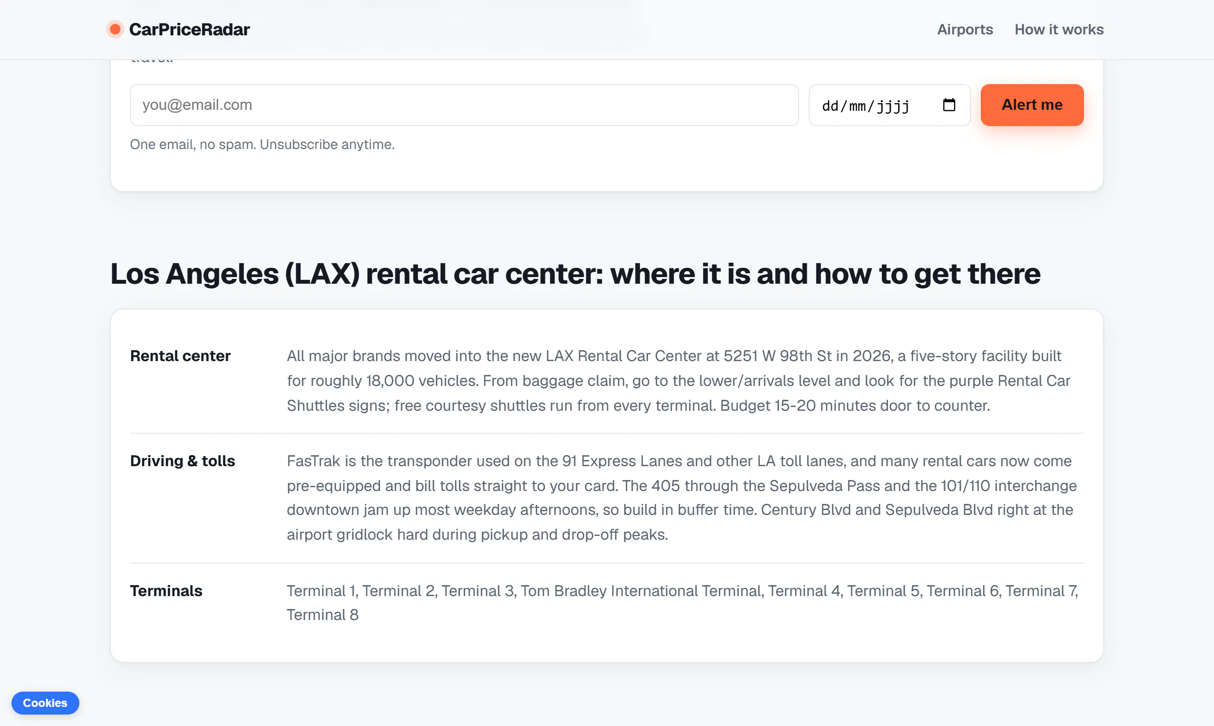Focus the you@email.com input field

(464, 105)
